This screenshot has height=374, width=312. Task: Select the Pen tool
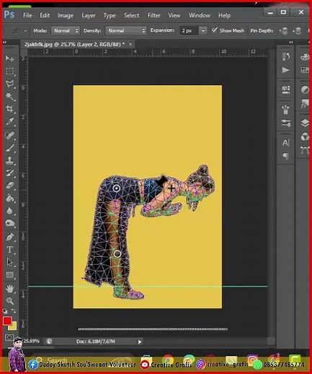point(9,237)
